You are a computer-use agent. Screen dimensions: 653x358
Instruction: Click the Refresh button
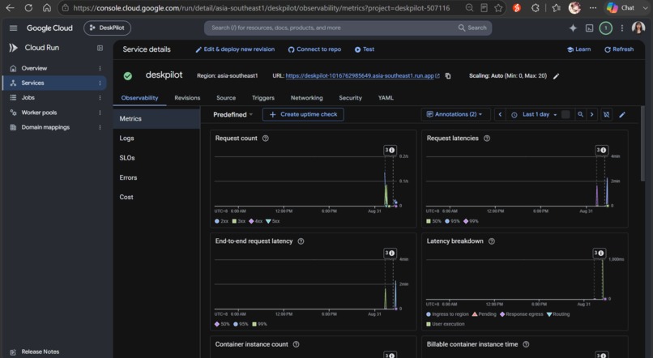tap(619, 49)
